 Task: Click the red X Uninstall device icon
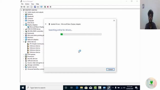coord(48,7)
